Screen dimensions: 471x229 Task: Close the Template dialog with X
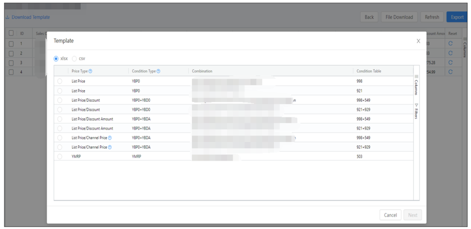click(418, 41)
